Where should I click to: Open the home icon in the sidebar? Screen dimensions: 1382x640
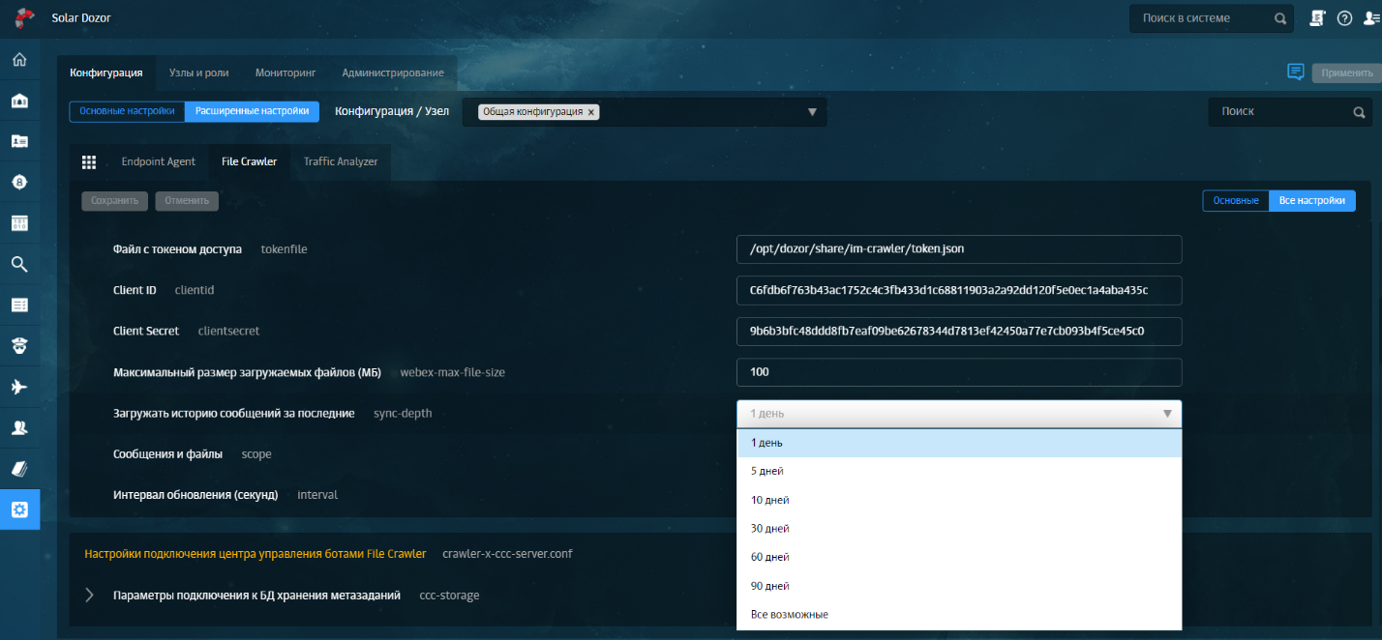[19, 60]
